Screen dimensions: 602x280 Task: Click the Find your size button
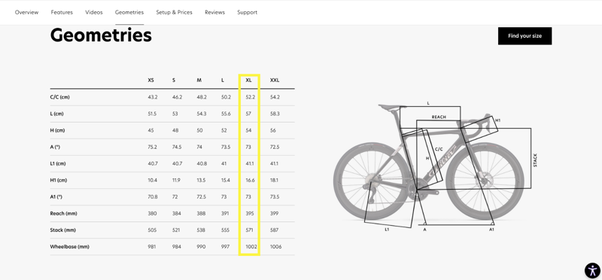pos(524,35)
